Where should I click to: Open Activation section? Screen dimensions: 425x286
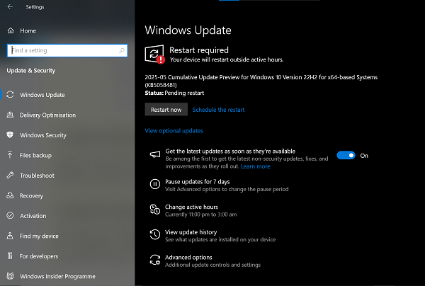pyautogui.click(x=33, y=216)
